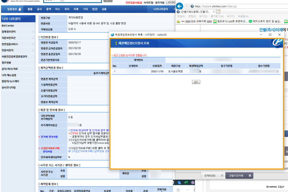Open the 레지스트리 정리 및 숨김 bookmark
Screen dimensions: 288x192
tap(265, 21)
